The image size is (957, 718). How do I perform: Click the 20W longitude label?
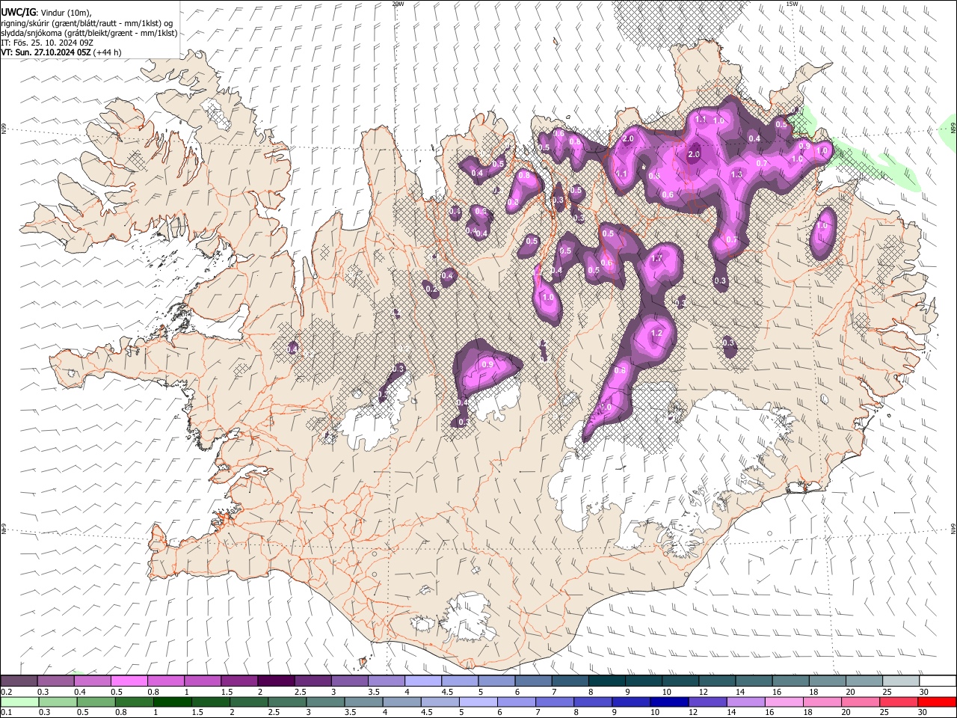[398, 4]
